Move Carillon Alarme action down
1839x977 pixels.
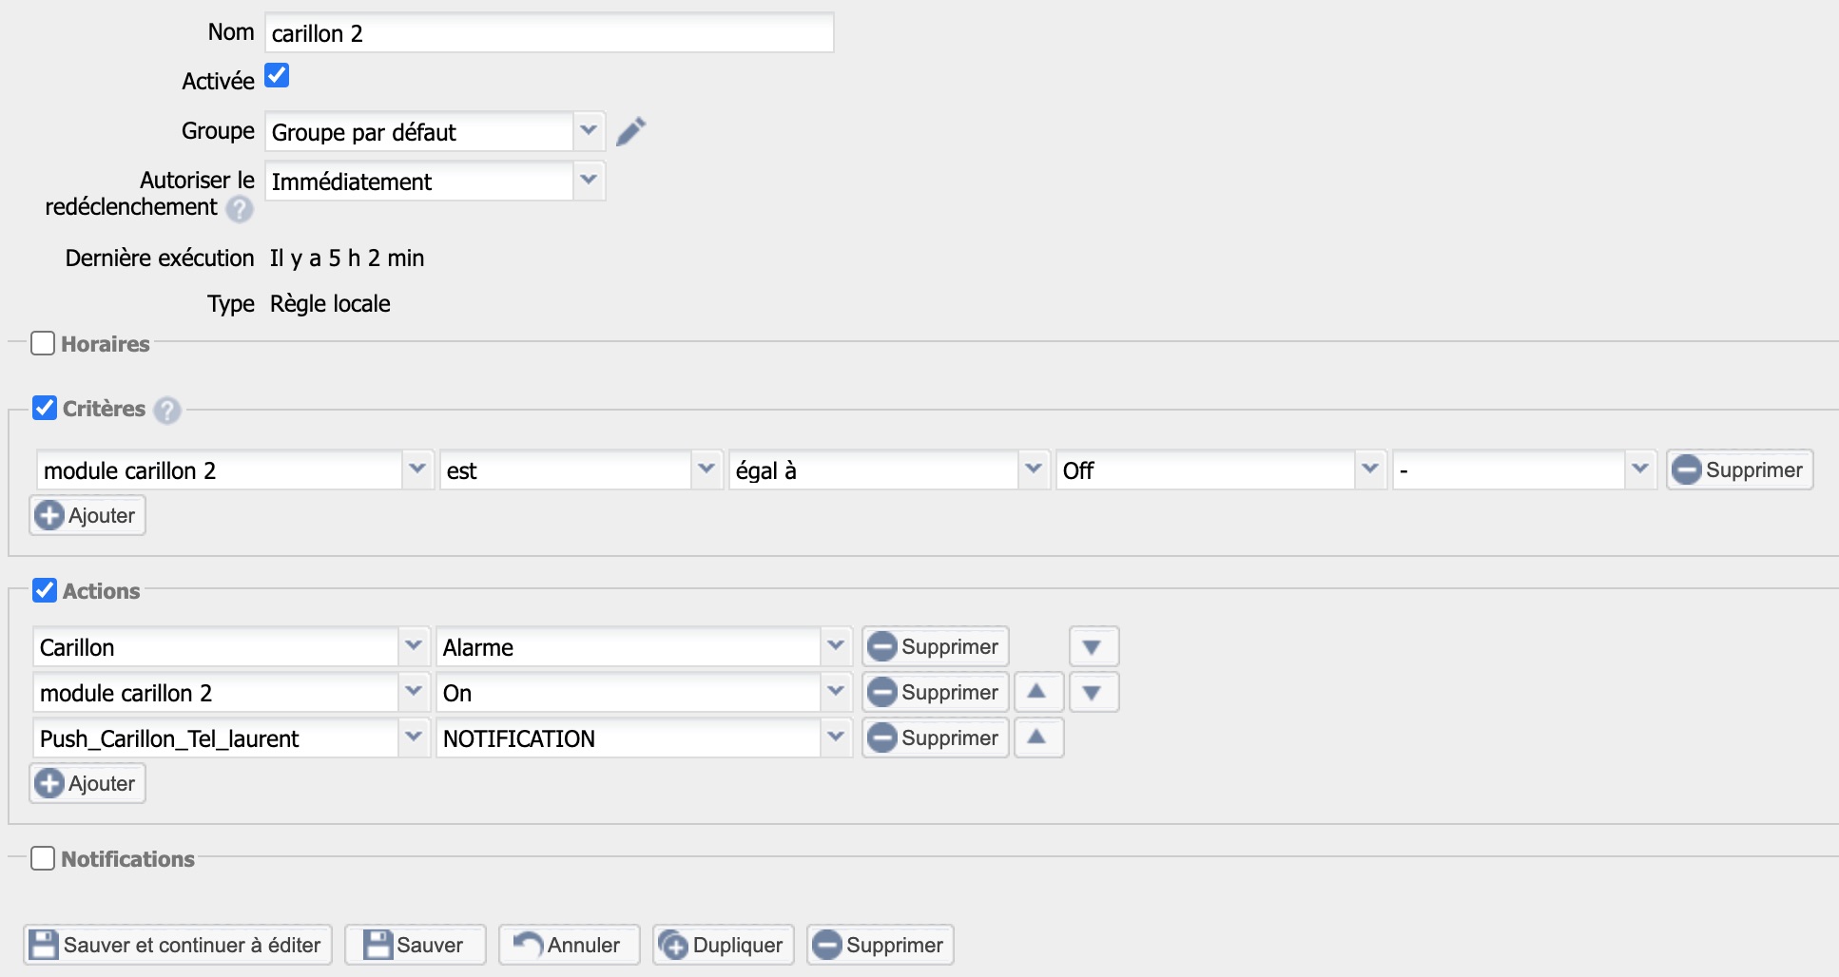coord(1093,647)
